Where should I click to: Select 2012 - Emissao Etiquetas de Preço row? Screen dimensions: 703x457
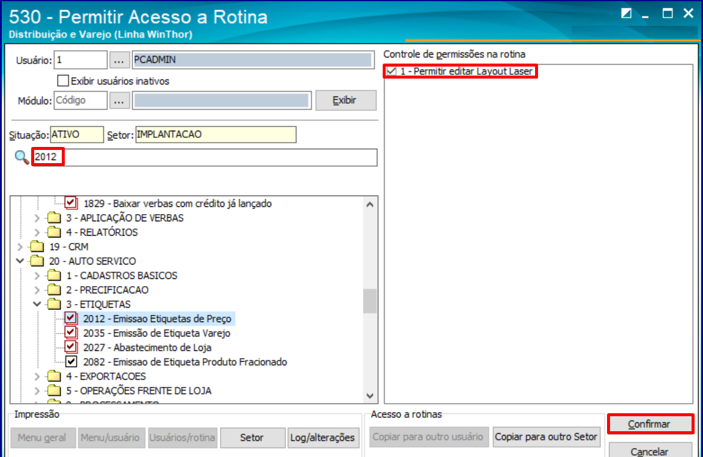pos(157,318)
